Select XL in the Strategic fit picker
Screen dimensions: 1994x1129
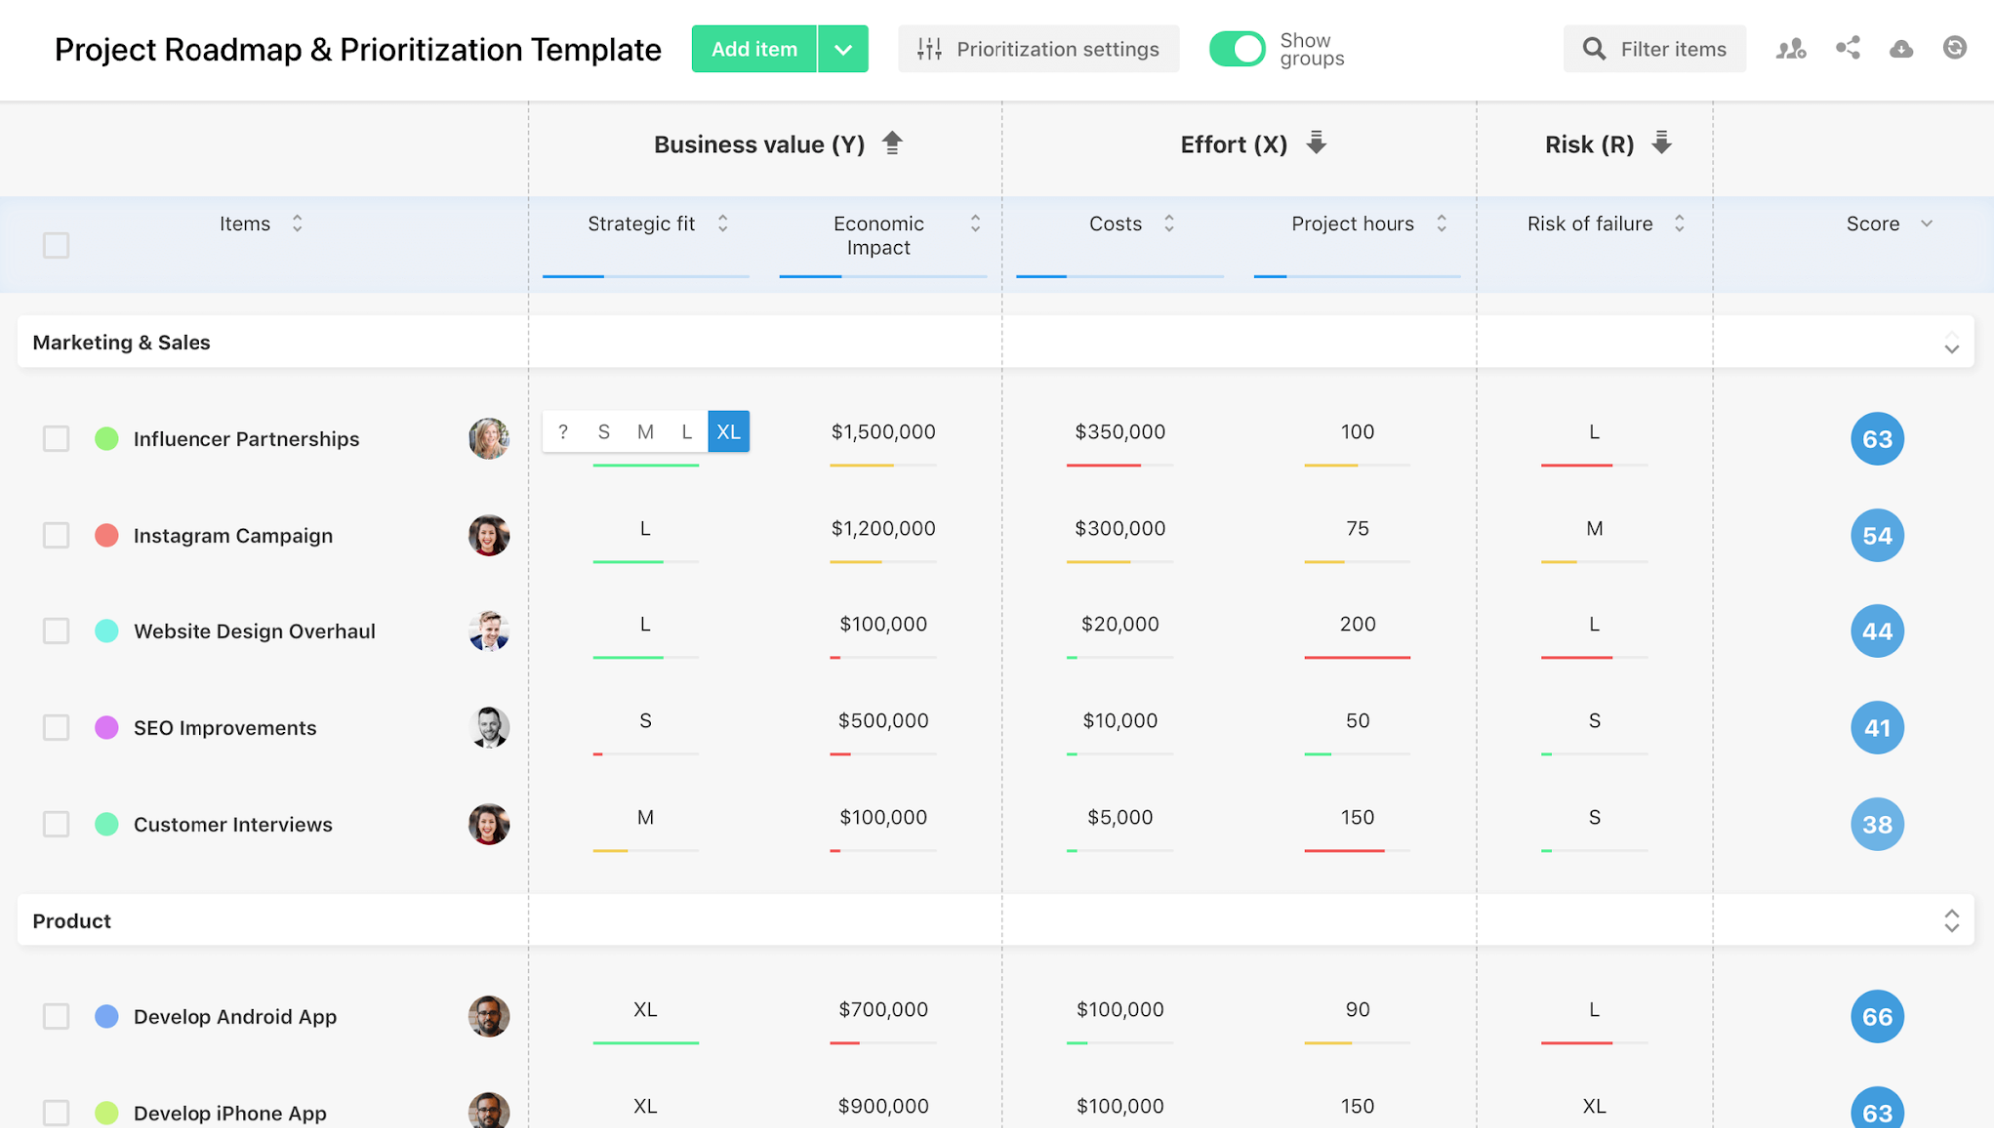[728, 432]
